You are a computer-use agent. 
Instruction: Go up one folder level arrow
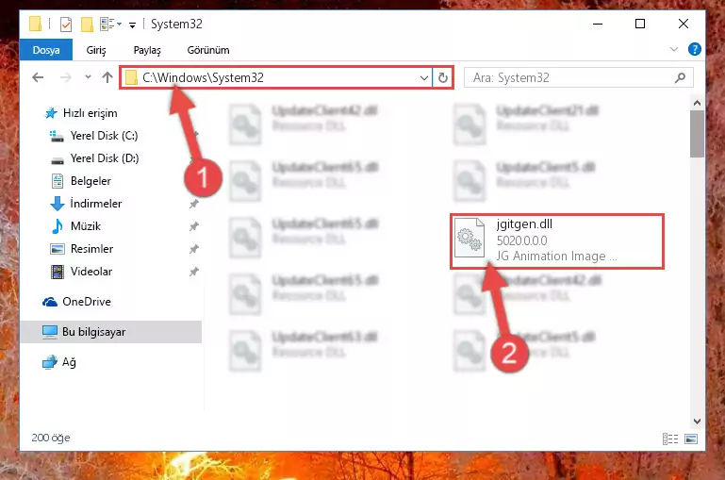pos(107,77)
